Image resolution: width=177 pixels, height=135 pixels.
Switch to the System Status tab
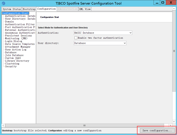tap(12, 9)
